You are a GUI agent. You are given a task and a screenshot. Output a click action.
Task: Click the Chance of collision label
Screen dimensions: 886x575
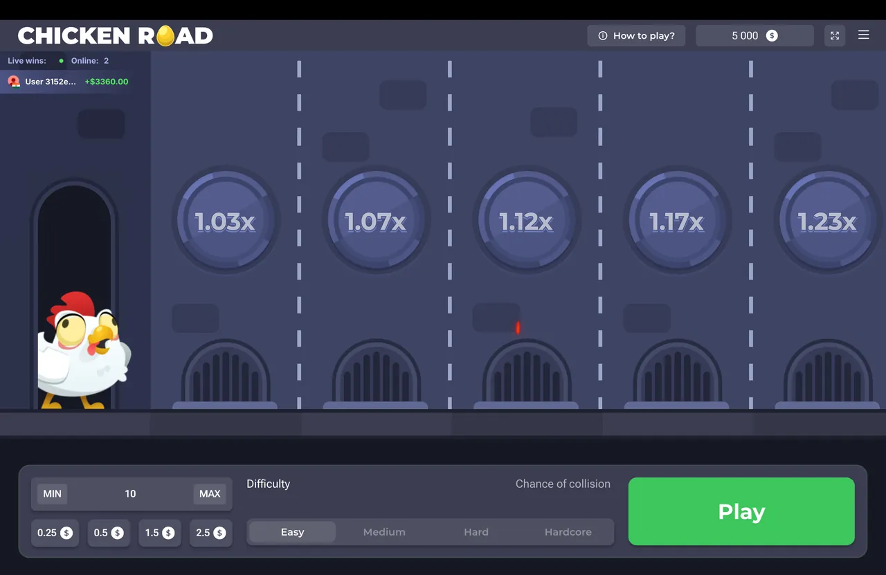pos(563,484)
